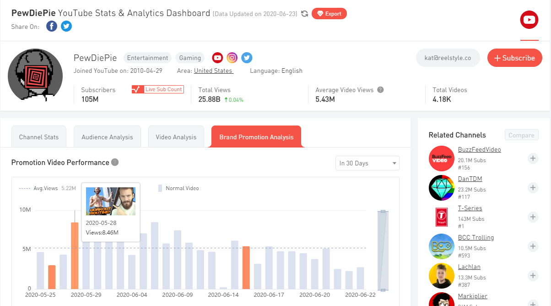Click the orange bar right of 2020-06-14
The image size is (551, 306).
246,268
